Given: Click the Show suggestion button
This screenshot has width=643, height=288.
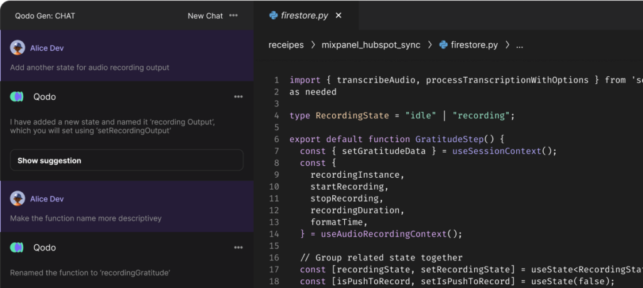Looking at the screenshot, I should point(127,160).
